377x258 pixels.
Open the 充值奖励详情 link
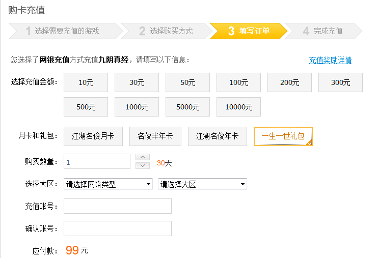pyautogui.click(x=330, y=61)
